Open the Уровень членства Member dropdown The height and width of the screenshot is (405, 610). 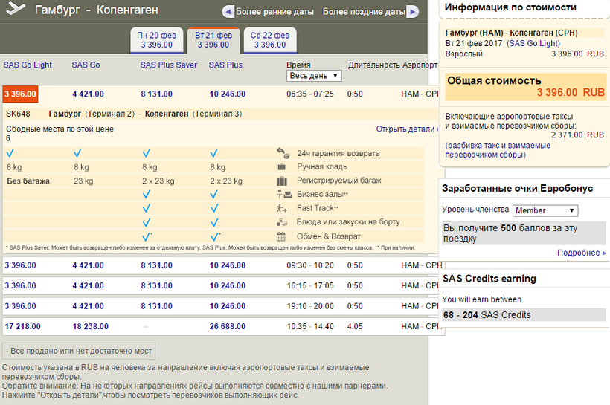click(x=545, y=210)
